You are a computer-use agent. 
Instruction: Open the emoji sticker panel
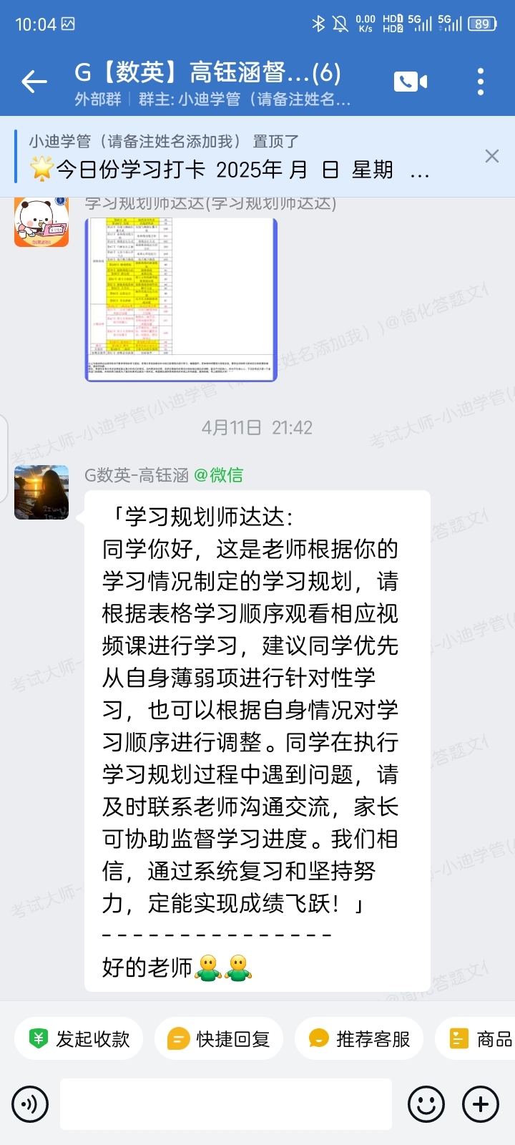(426, 1104)
